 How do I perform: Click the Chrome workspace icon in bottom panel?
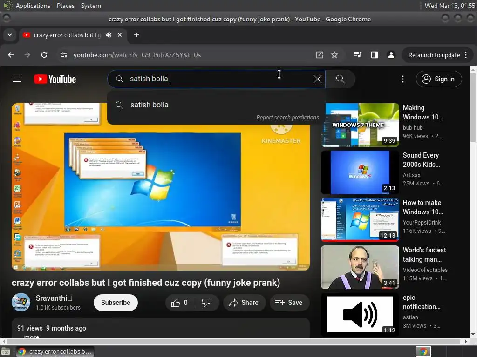click(x=423, y=351)
